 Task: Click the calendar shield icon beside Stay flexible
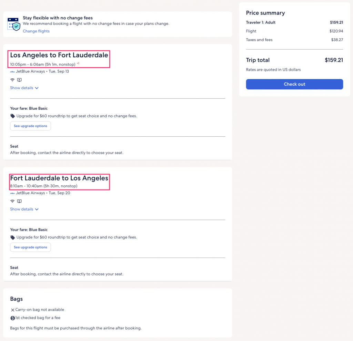coord(14,24)
